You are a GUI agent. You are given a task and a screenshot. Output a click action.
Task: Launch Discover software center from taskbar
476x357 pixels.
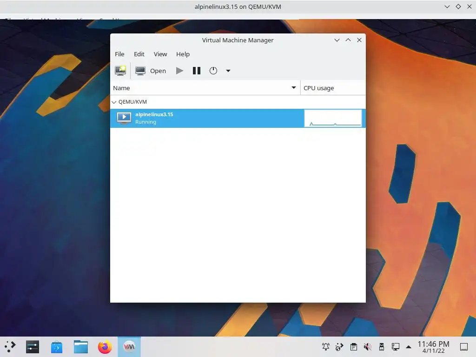56,347
